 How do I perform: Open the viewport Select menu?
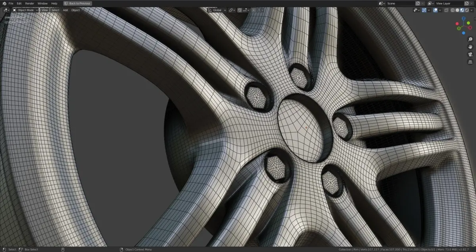pos(55,10)
